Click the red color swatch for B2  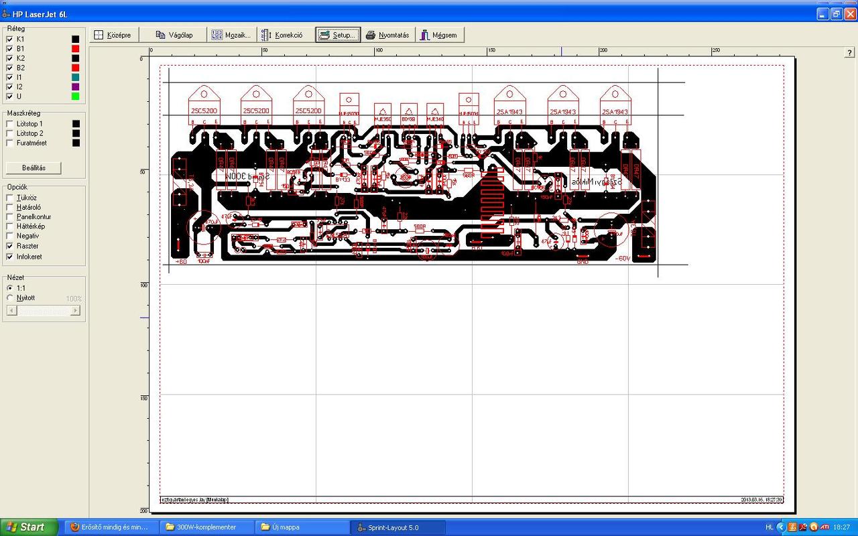click(76, 68)
